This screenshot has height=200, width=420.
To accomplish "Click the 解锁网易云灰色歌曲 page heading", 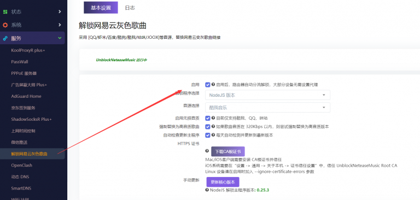I will point(113,26).
